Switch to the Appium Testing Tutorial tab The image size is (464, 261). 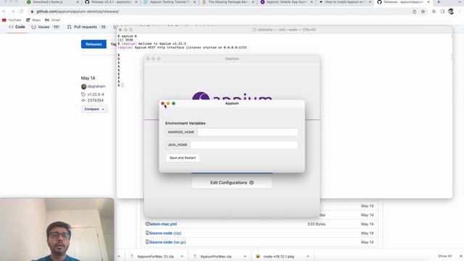[x=169, y=2]
